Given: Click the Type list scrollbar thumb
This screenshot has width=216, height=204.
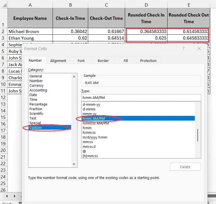Looking at the screenshot, I should (198, 135).
